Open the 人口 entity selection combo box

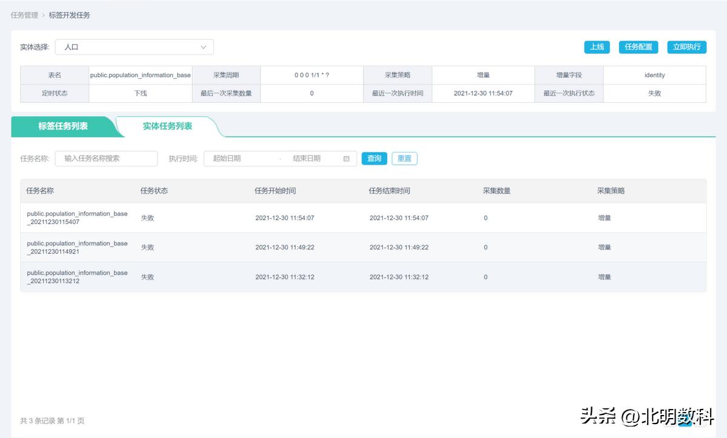pos(134,47)
